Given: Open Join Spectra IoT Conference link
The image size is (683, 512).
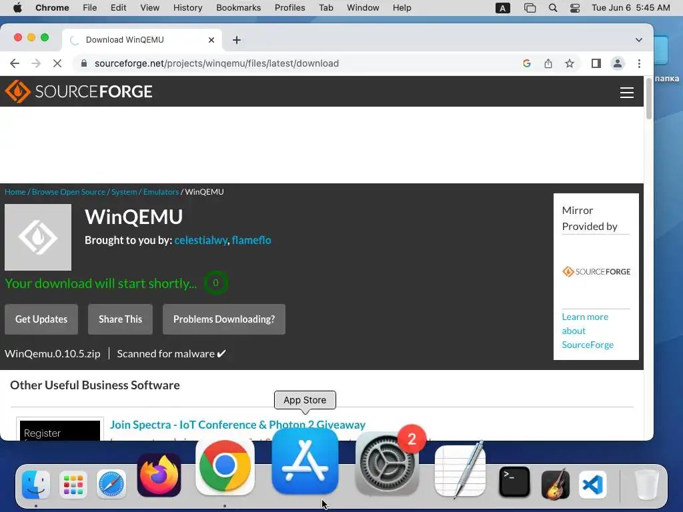Looking at the screenshot, I should click(x=237, y=425).
